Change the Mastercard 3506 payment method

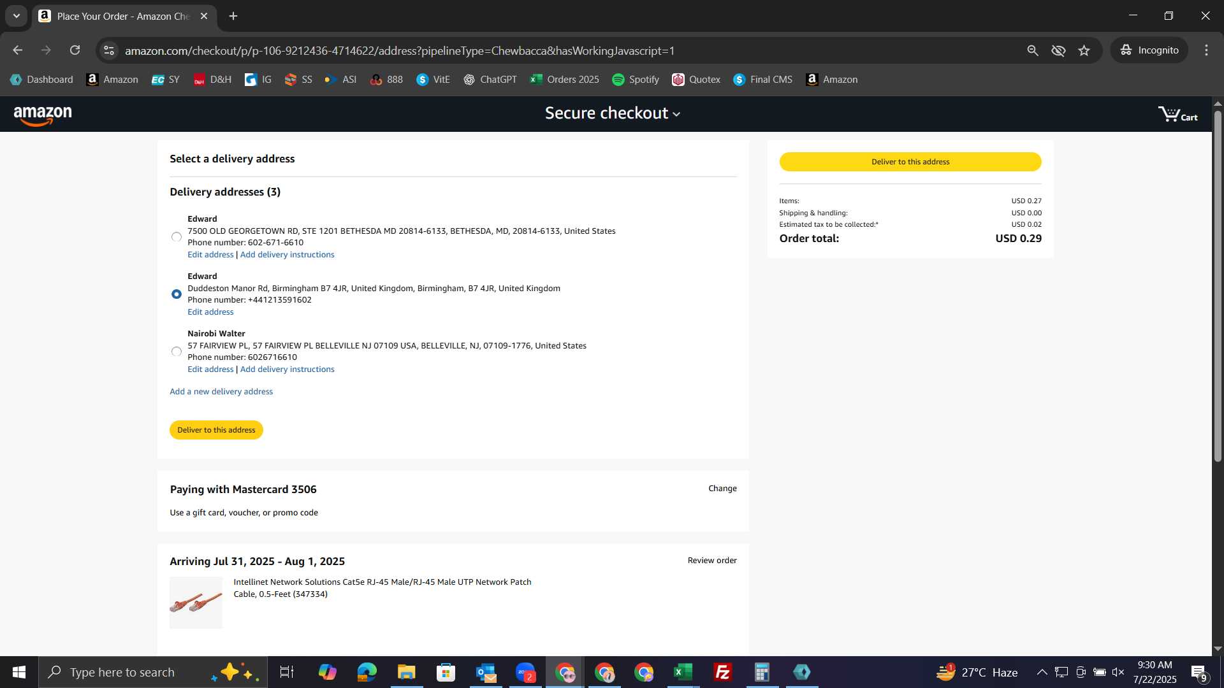722,489
